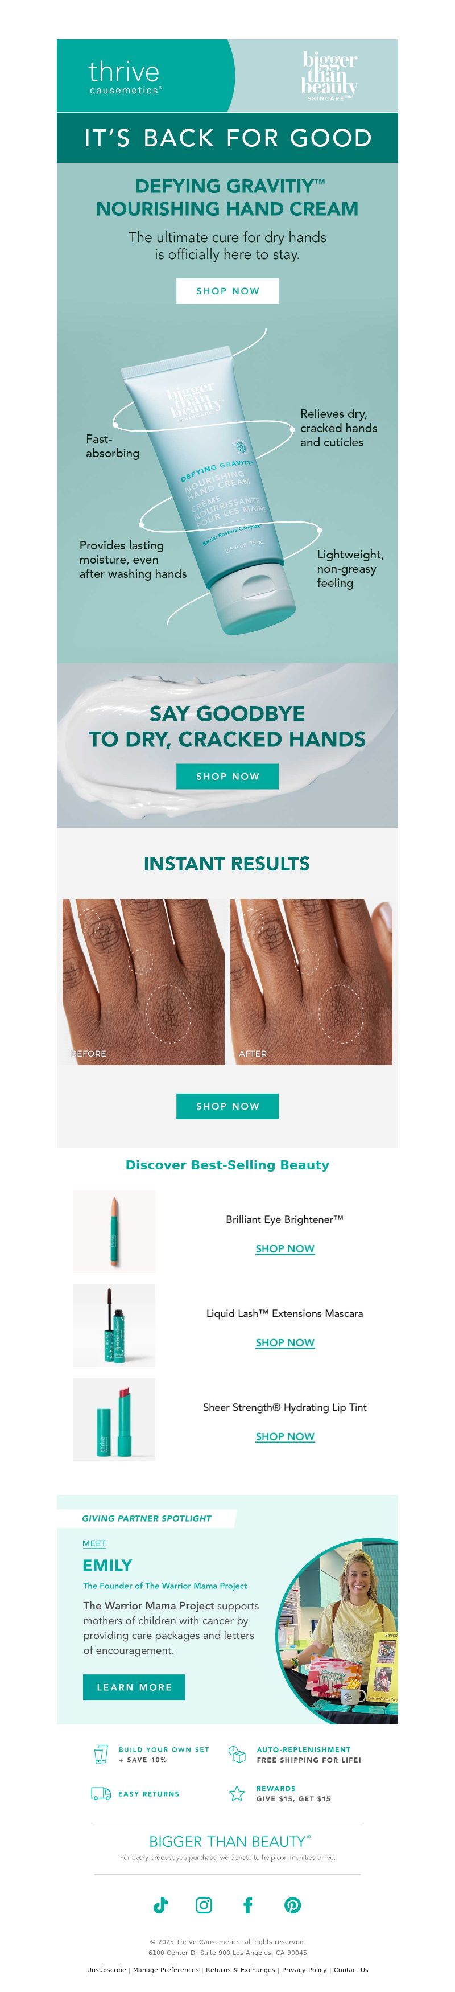Click the Bigger Than Beauty Skincare logo
This screenshot has height=1992, width=455.
point(329,76)
